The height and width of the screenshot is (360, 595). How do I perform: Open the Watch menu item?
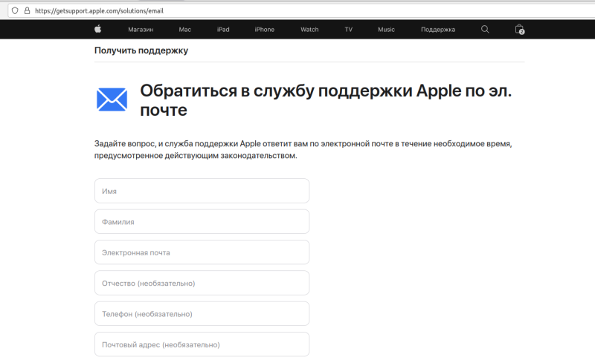(309, 30)
